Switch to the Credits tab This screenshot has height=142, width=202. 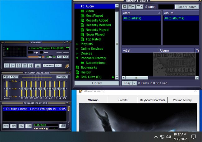click(x=123, y=100)
